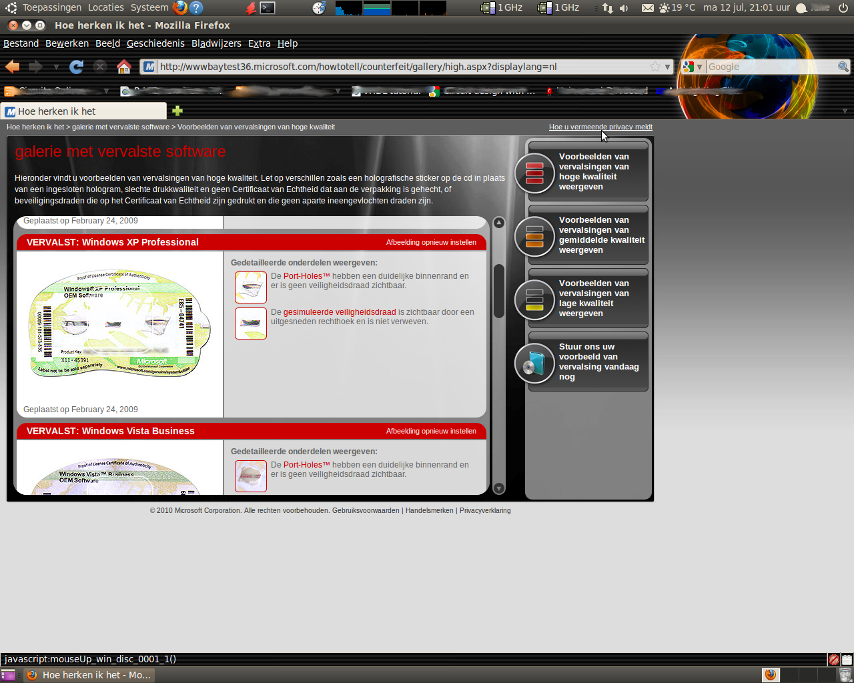Open the Geschiedenis menu
Viewport: 854px width, 683px height.
click(155, 43)
